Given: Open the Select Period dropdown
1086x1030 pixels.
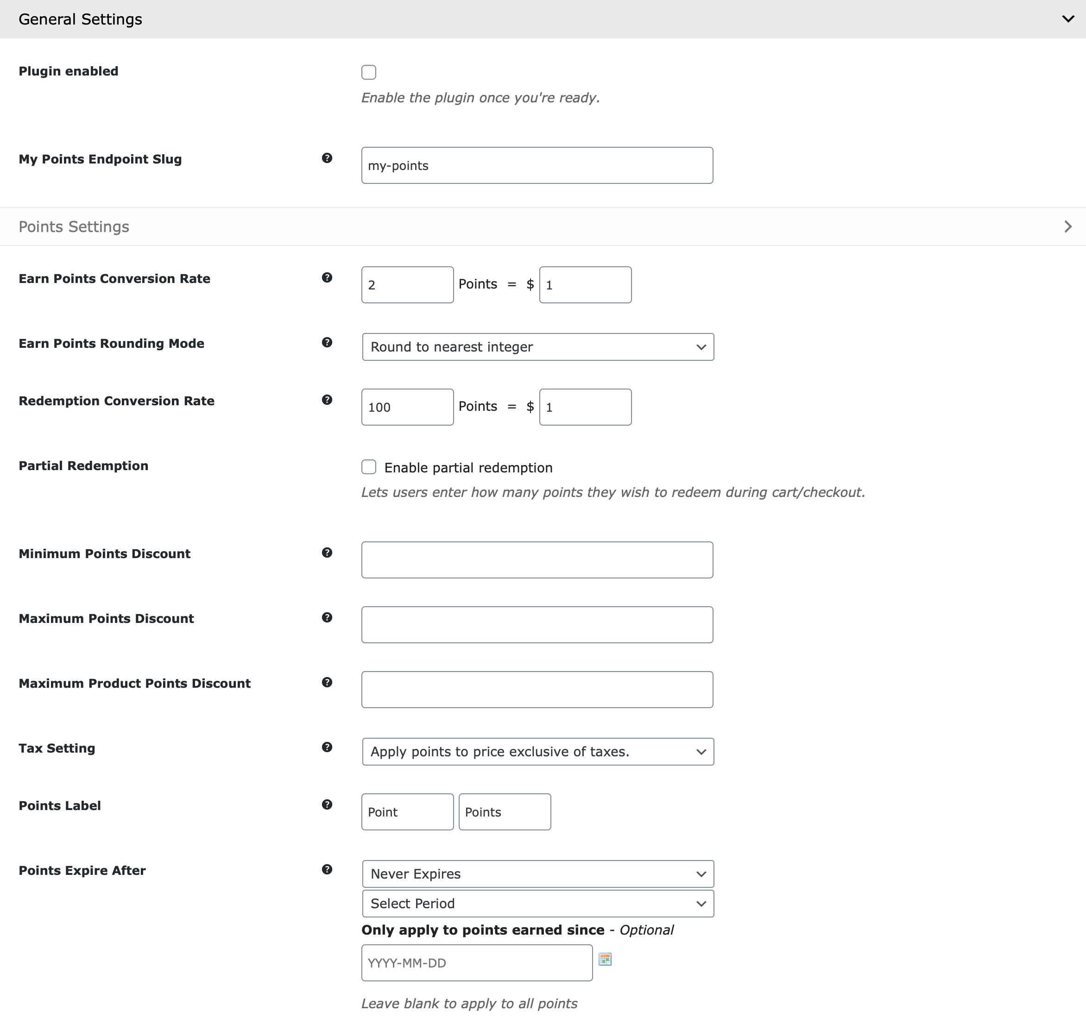Looking at the screenshot, I should [537, 904].
